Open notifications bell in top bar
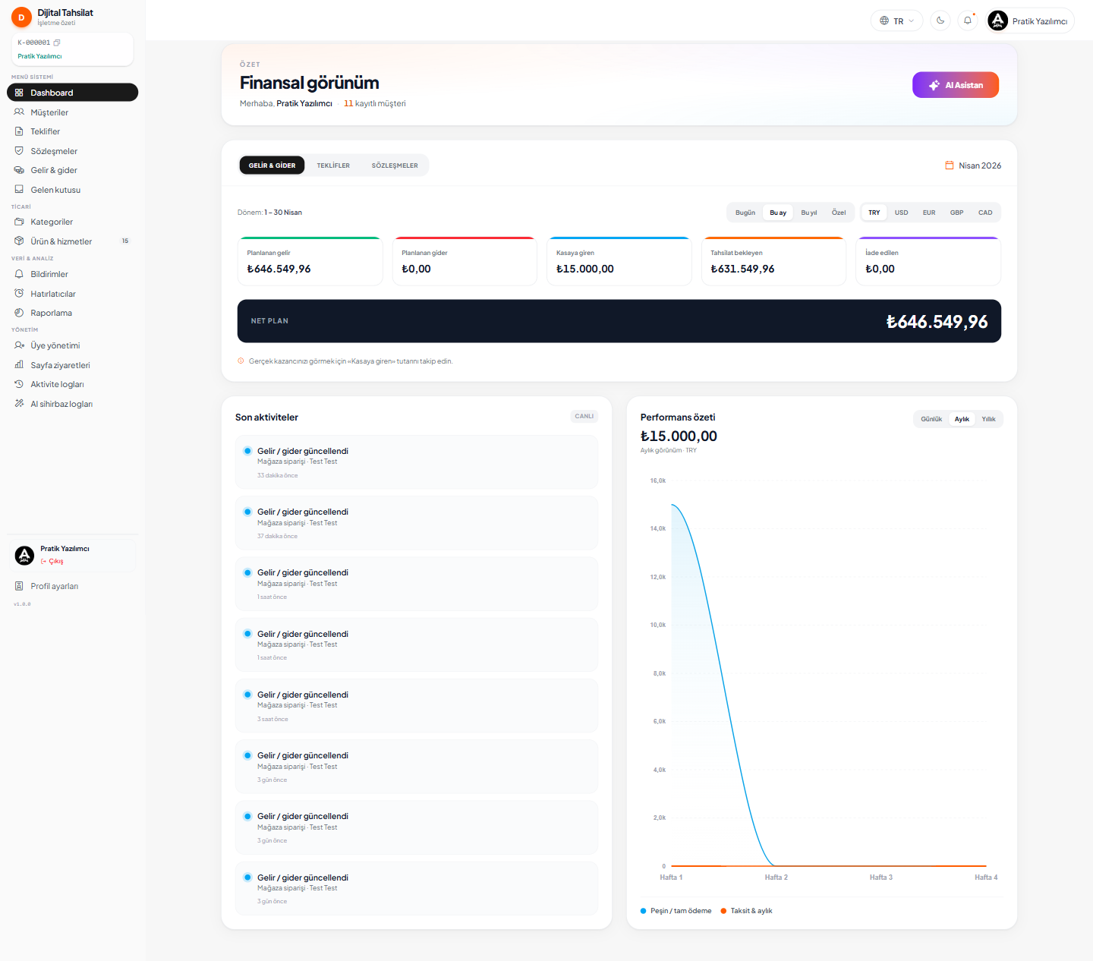Screen dimensions: 1093x961 pos(968,20)
